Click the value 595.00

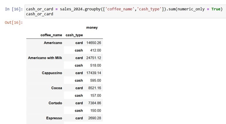(96, 80)
